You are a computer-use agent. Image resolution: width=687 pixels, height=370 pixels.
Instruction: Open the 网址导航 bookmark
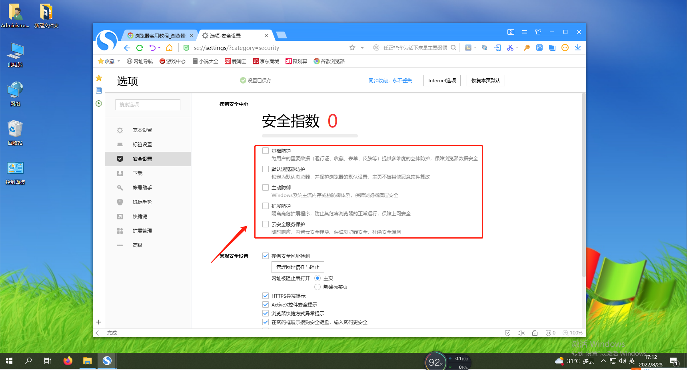coord(140,61)
